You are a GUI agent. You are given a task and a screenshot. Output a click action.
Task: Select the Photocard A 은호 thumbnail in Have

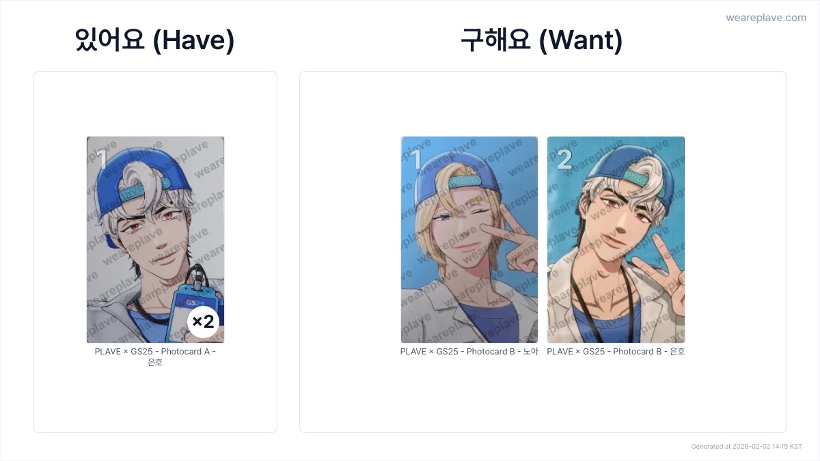155,240
